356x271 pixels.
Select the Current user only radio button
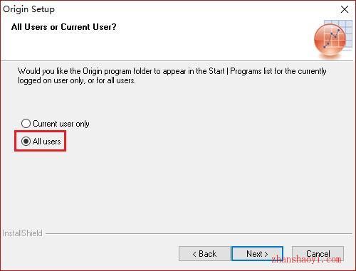(x=26, y=124)
